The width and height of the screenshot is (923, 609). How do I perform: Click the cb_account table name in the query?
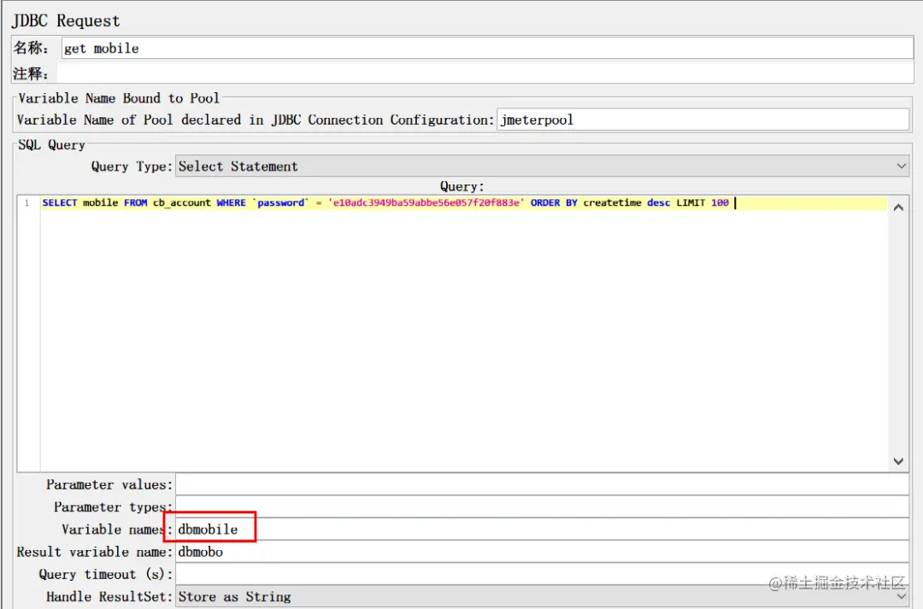(182, 203)
